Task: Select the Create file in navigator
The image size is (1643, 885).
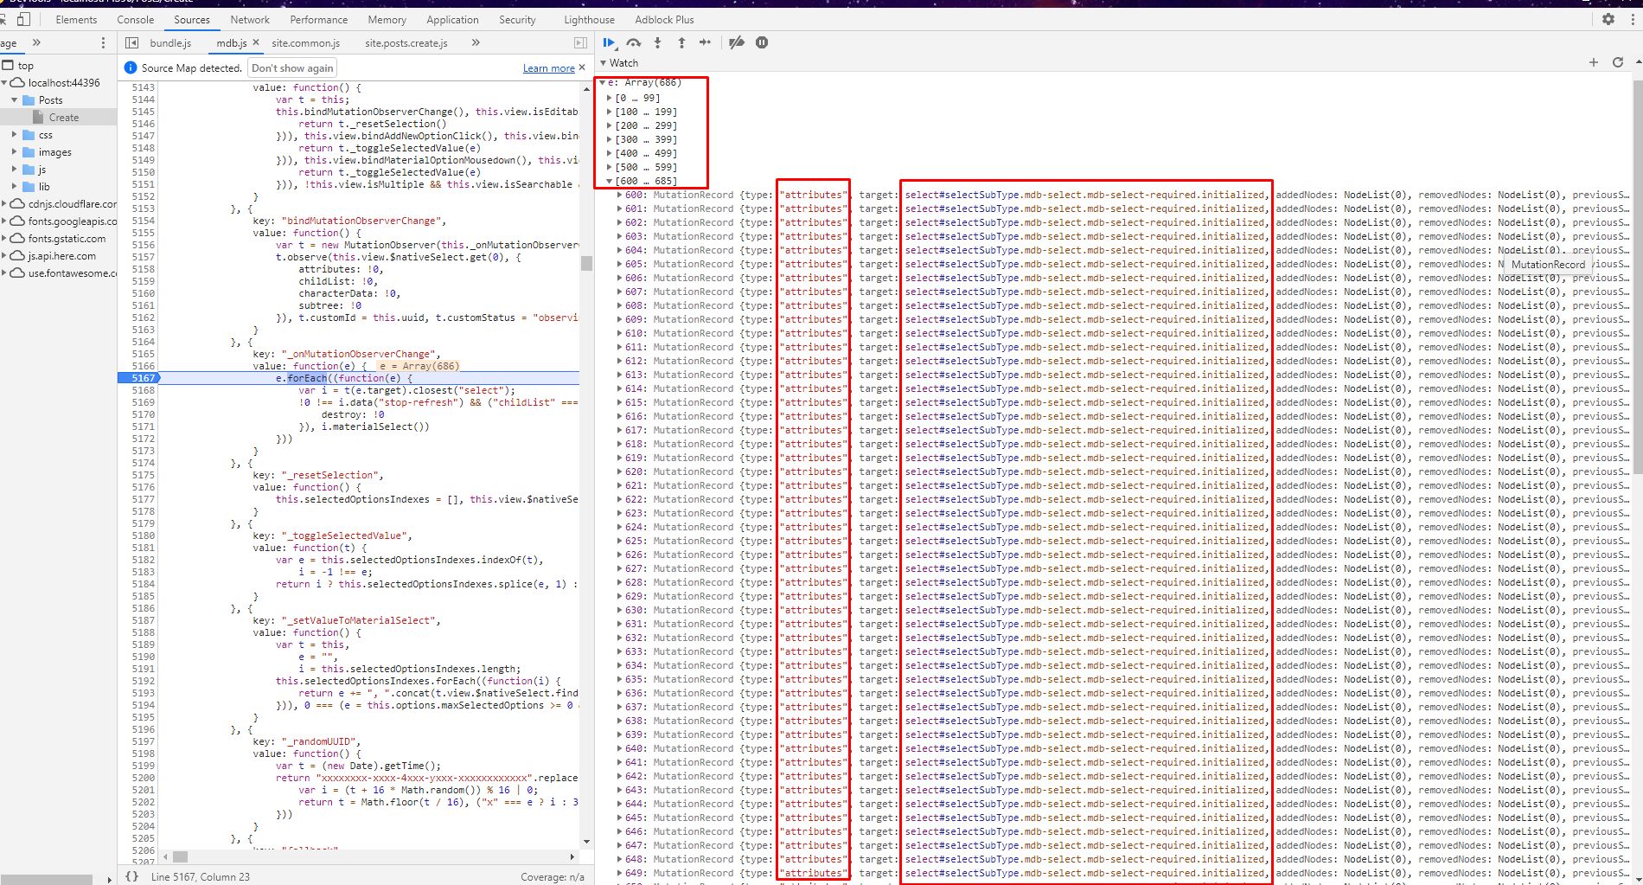Action: click(59, 117)
